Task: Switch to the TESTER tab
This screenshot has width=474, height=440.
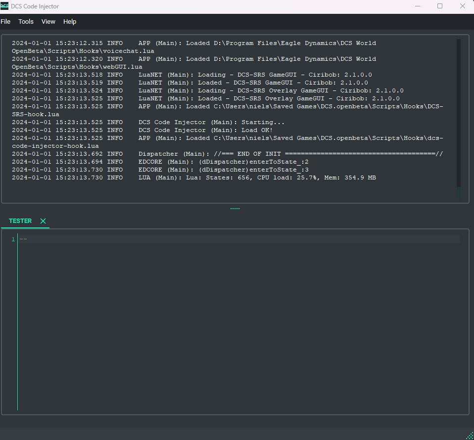Action: (x=20, y=220)
